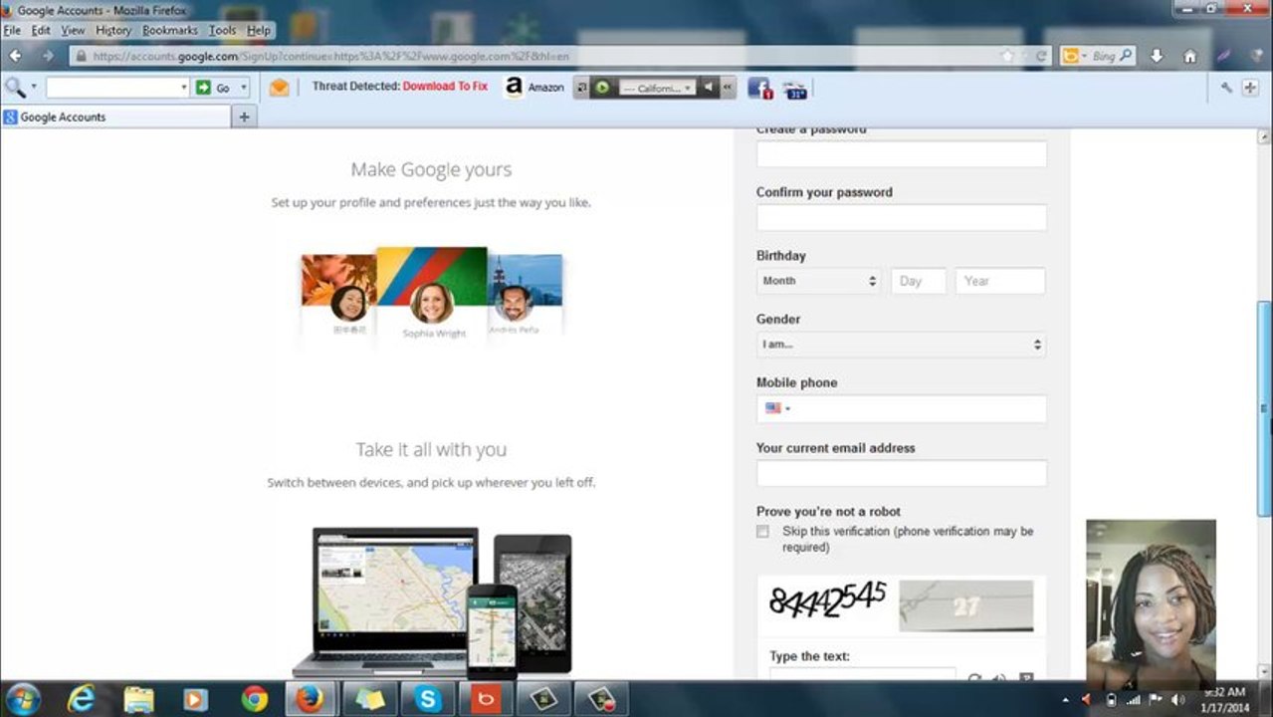Open the search magnifier options arrow
Screen dimensions: 1273x717
click(x=34, y=87)
